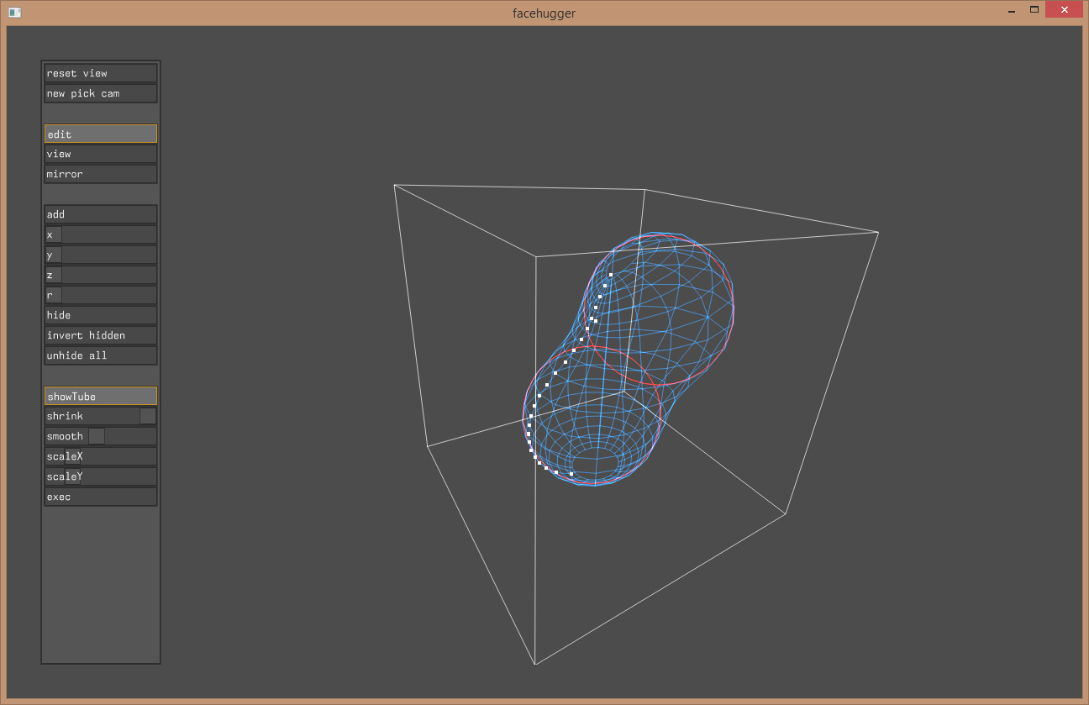Click the shrink slider handle
This screenshot has width=1089, height=705.
[147, 416]
